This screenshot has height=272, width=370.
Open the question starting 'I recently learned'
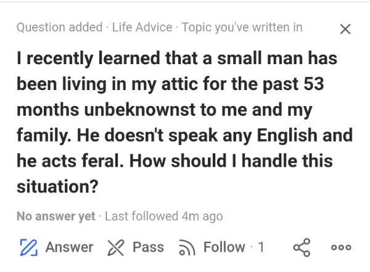[184, 122]
